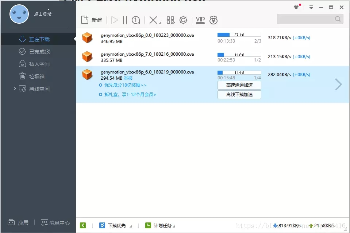Select 已完成(3) in the sidebar
Screen dimensions: 350x233
tap(39, 52)
